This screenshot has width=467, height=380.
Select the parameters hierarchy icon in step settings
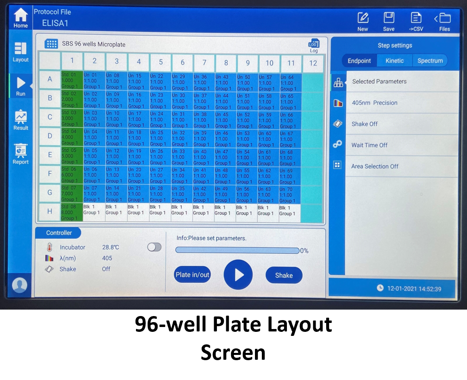338,83
